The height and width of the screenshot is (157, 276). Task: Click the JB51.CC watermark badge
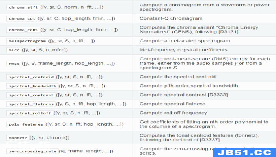(x=244, y=152)
